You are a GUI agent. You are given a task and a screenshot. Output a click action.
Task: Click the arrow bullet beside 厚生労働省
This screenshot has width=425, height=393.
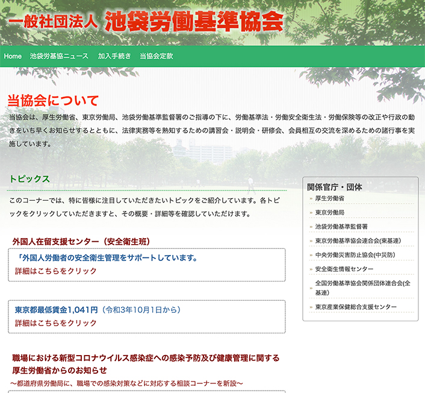pos(311,198)
